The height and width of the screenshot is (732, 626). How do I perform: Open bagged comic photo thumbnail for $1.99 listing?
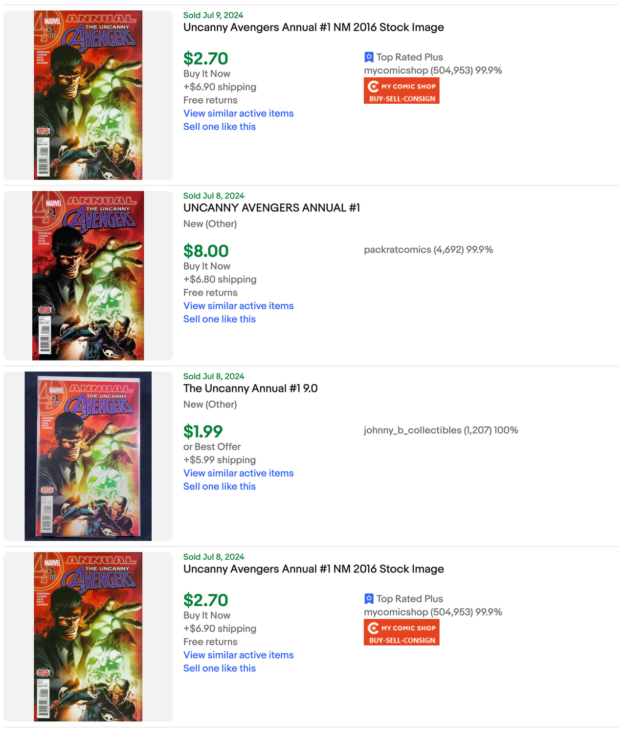click(x=88, y=456)
